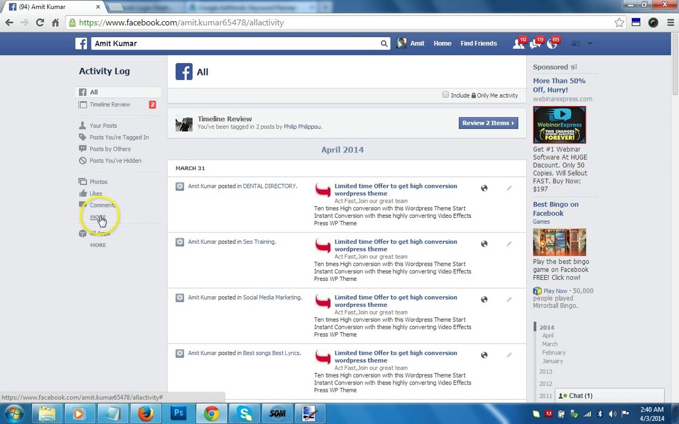Toggle Include Only Me activity checkbox
Viewport: 679px width, 424px height.
pos(445,95)
